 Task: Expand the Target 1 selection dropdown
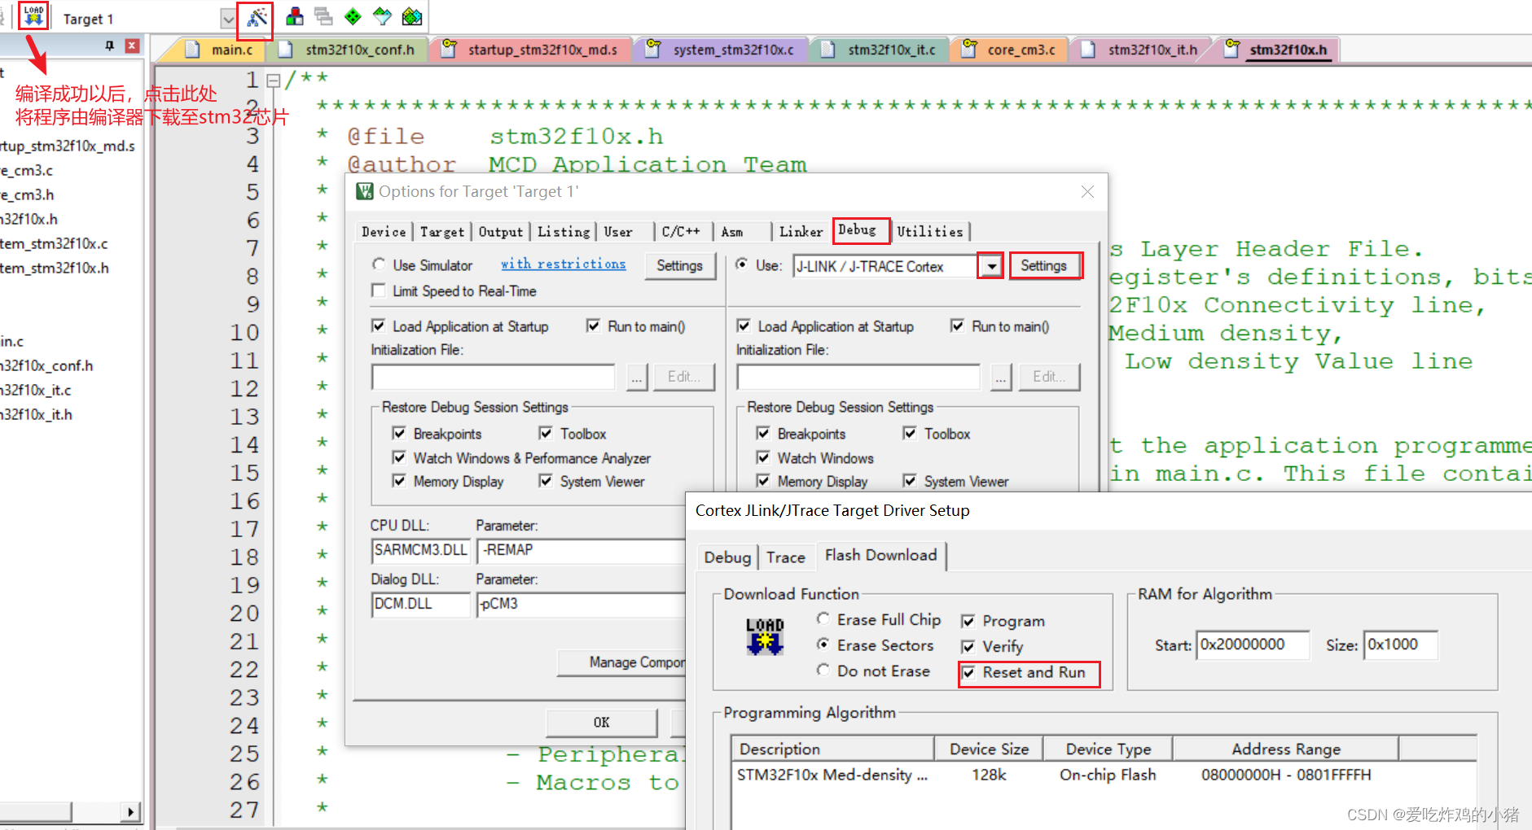pos(228,18)
